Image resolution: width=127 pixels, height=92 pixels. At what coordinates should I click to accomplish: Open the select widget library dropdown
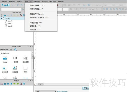[5, 50]
